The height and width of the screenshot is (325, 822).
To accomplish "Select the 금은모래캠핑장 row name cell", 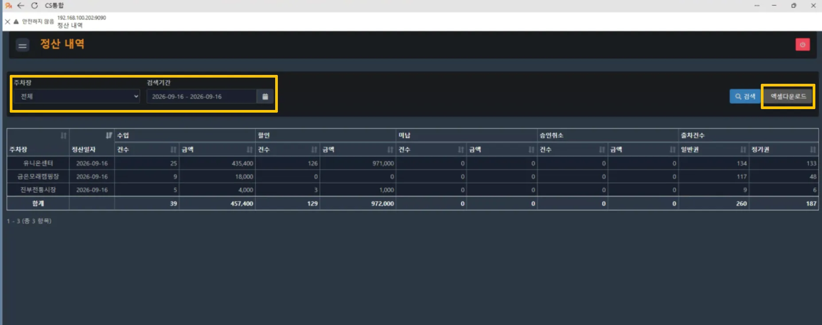I will [38, 176].
